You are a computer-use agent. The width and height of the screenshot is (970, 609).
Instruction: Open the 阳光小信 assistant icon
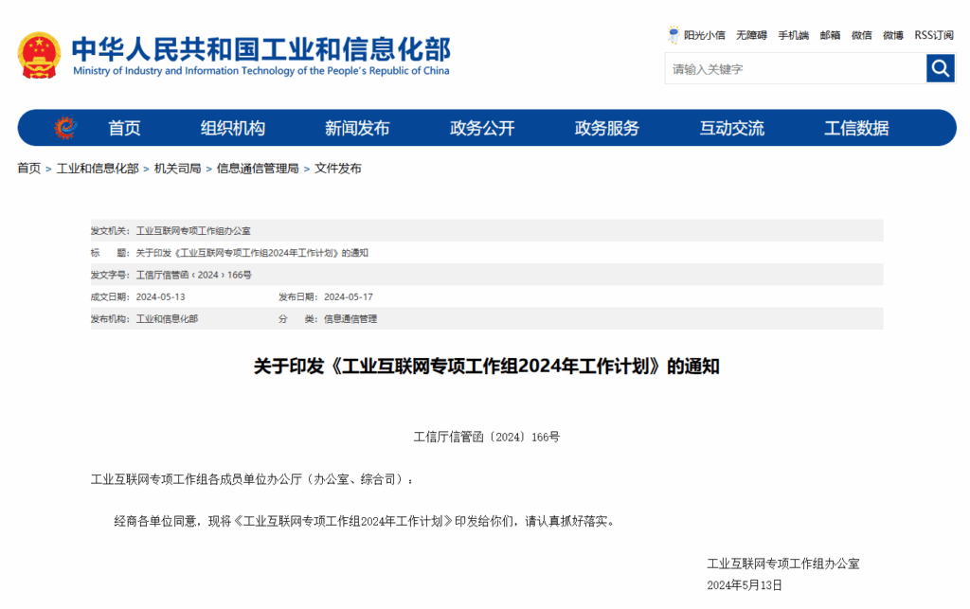pyautogui.click(x=674, y=35)
